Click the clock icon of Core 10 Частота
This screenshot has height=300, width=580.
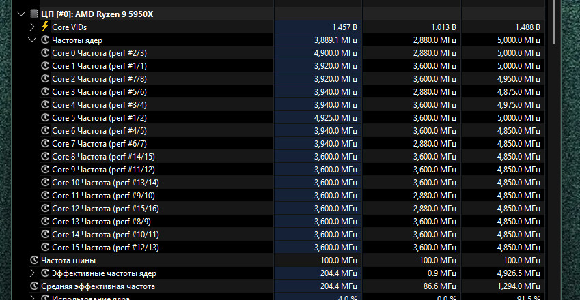[x=45, y=182]
